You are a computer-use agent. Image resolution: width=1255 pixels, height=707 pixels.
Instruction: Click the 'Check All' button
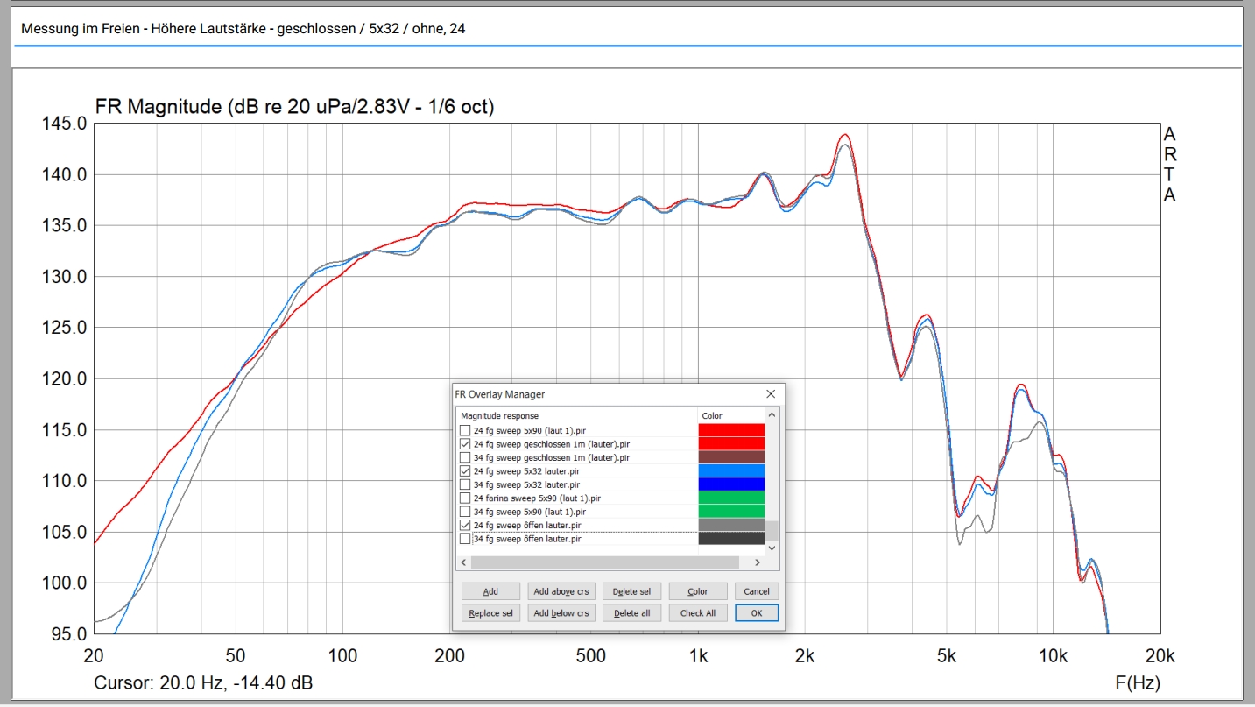coord(697,613)
